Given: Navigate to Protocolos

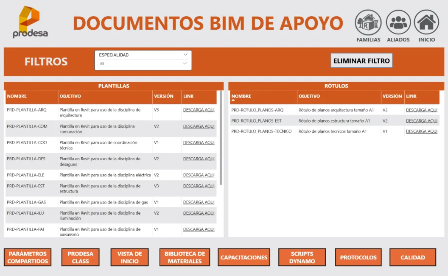Looking at the screenshot, I should (358, 257).
